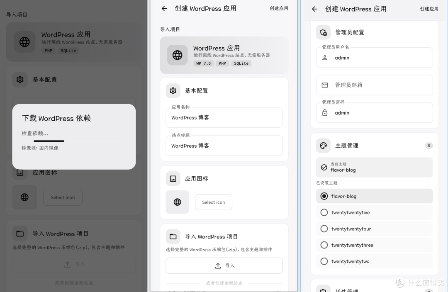Focus the 应用名称 input field
Image resolution: width=448 pixels, height=292 pixels.
(x=224, y=117)
